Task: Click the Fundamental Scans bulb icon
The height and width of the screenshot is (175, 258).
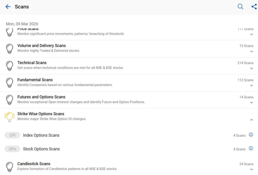Action: (10, 82)
